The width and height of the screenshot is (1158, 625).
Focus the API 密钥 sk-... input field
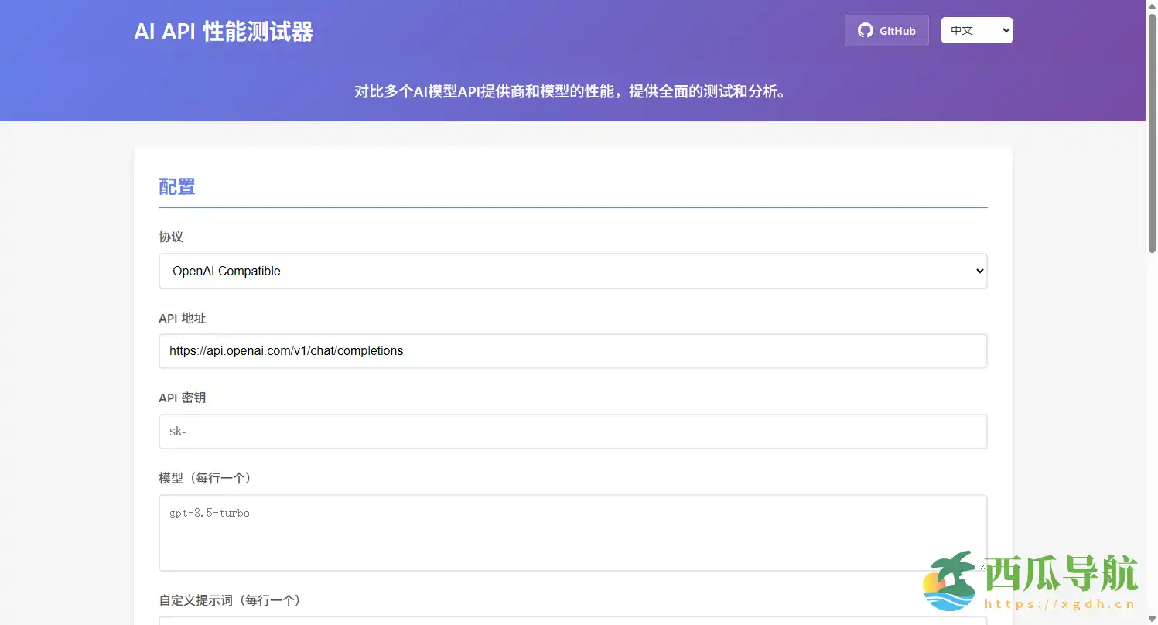click(x=572, y=432)
